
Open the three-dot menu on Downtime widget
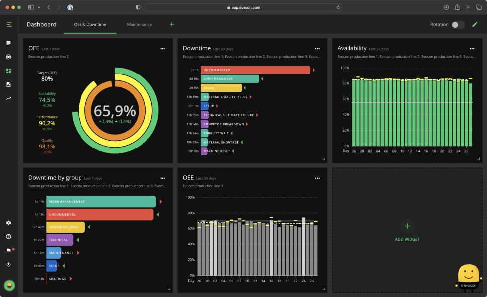tap(317, 49)
